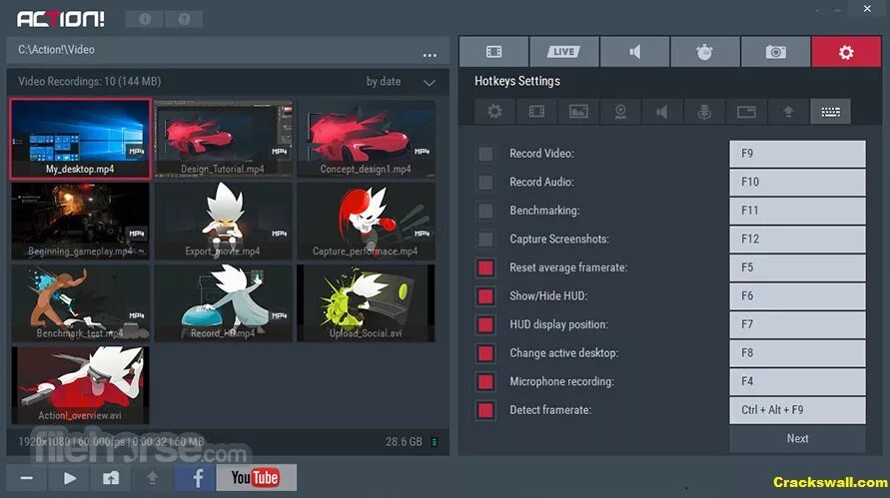The width and height of the screenshot is (890, 498).
Task: Play the selected recording
Action: 69,478
